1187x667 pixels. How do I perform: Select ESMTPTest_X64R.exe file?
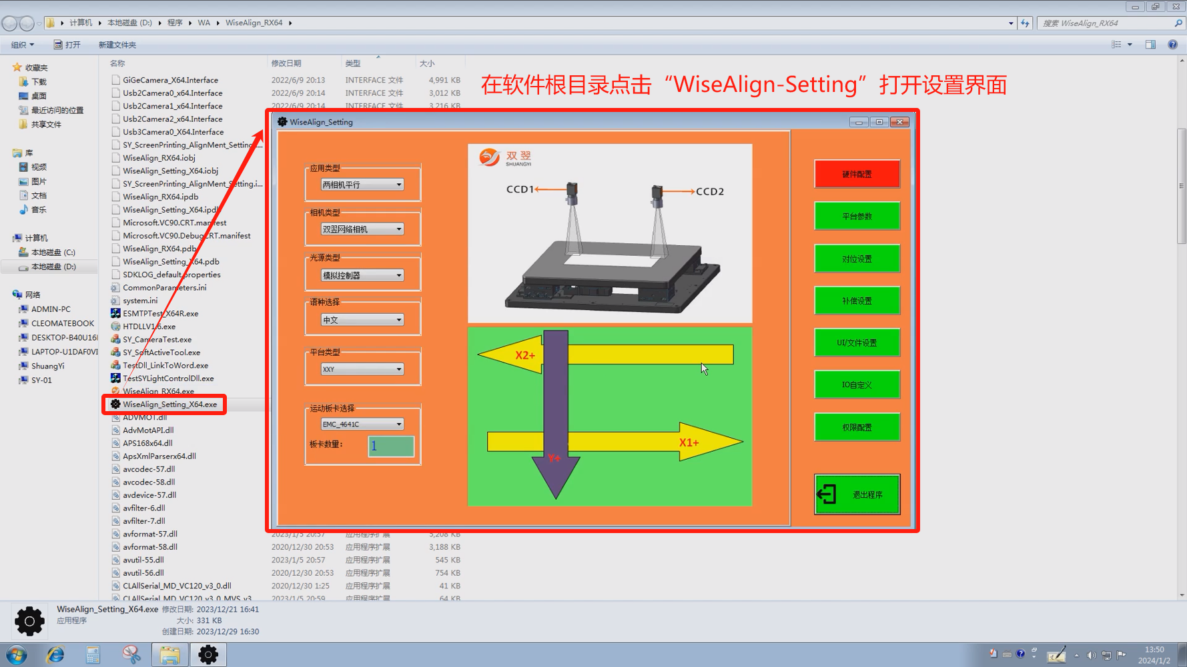click(x=160, y=314)
